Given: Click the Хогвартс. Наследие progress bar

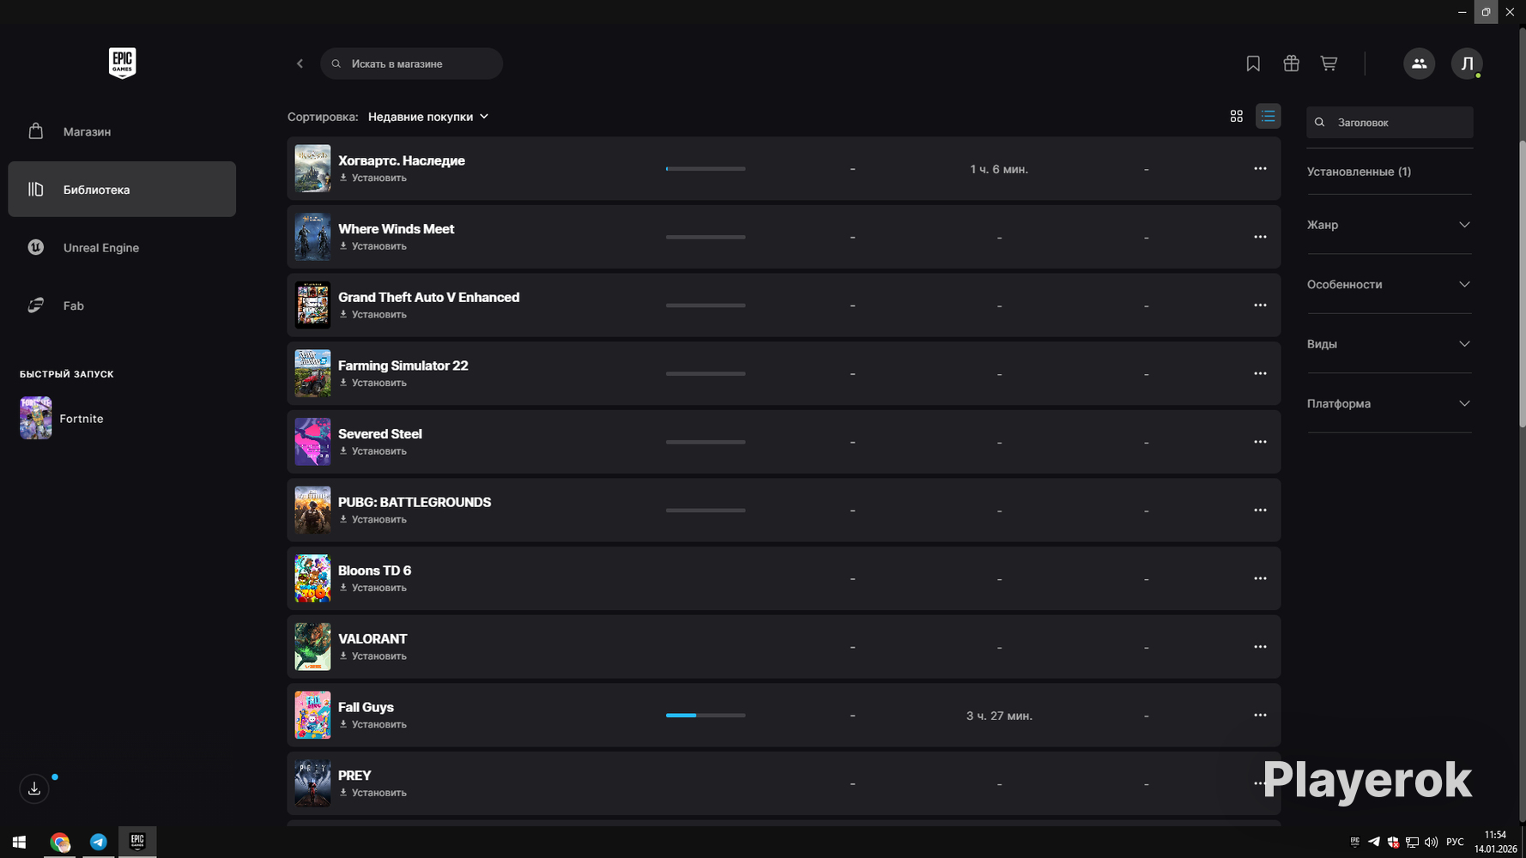Looking at the screenshot, I should pos(705,169).
